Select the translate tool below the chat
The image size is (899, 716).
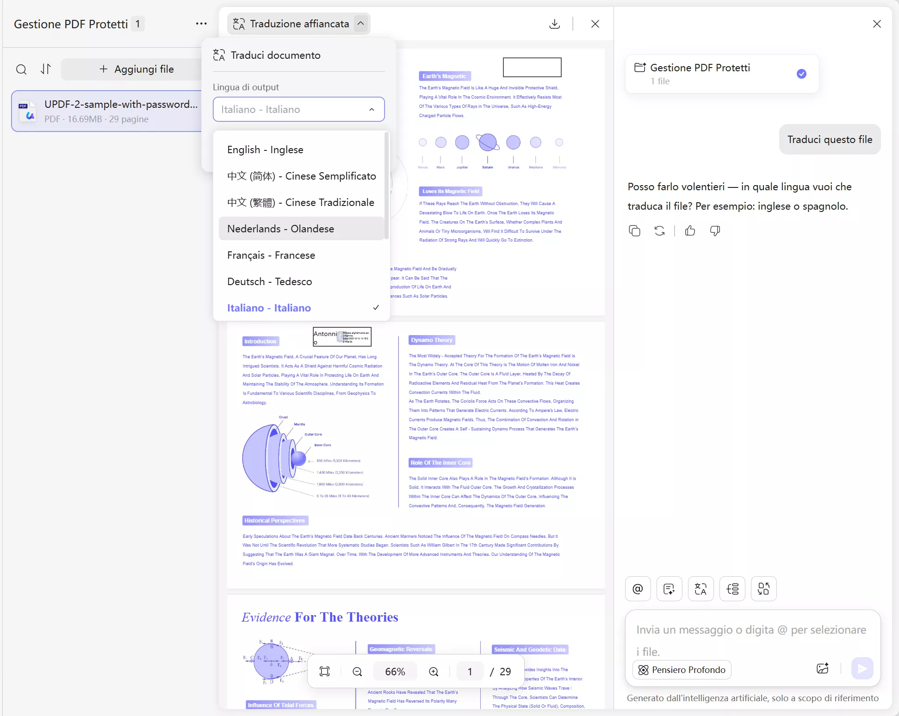coord(701,589)
